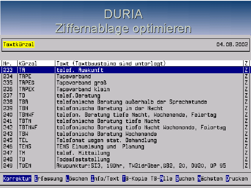Select TG-Kopie command
Image resolution: width=251 pixels, height=188 pixels.
click(x=135, y=179)
